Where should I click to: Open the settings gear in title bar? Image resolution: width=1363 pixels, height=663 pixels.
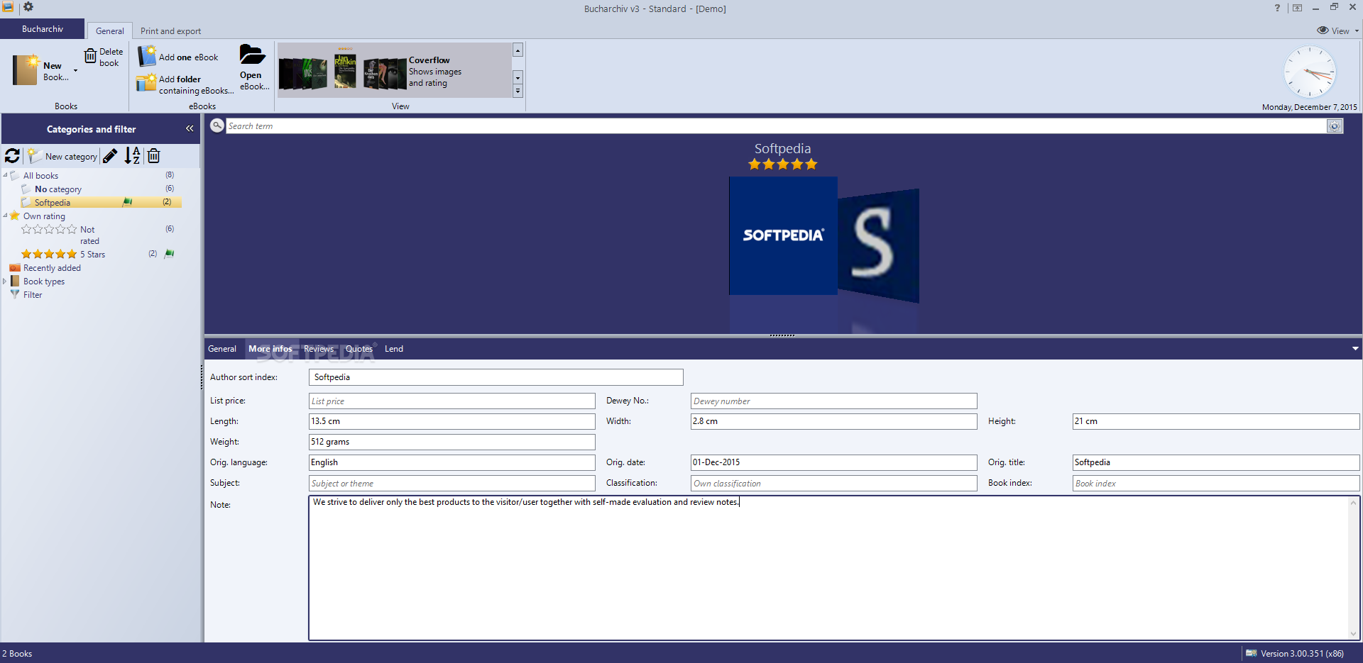[x=28, y=6]
